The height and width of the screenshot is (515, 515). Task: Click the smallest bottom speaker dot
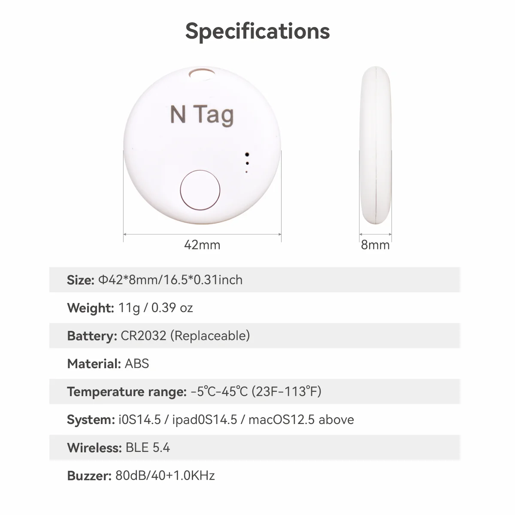246,172
